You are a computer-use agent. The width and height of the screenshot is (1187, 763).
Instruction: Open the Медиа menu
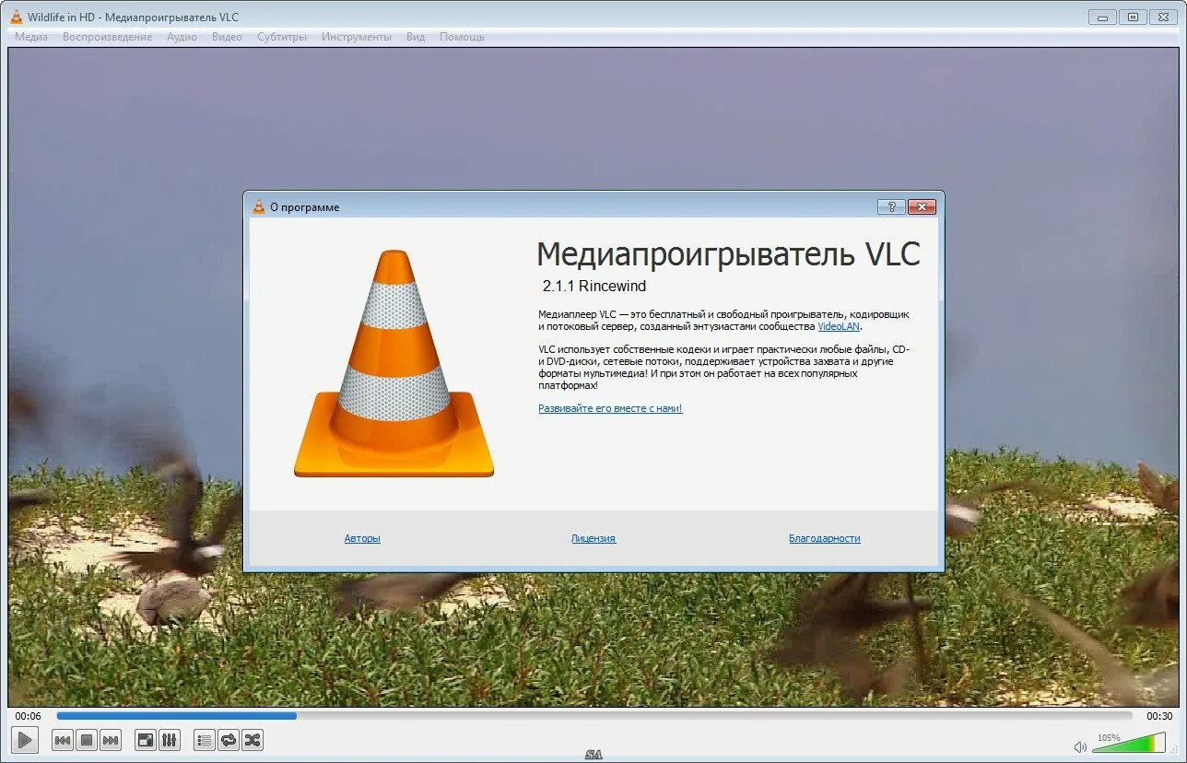31,37
